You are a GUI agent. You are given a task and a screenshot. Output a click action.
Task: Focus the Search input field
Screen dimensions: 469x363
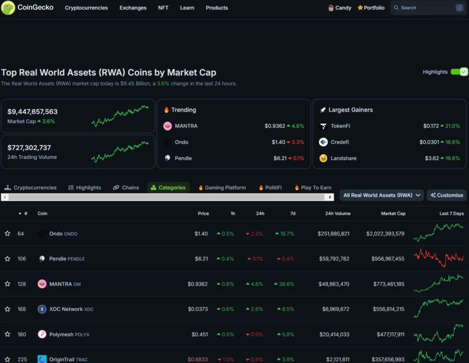click(428, 8)
